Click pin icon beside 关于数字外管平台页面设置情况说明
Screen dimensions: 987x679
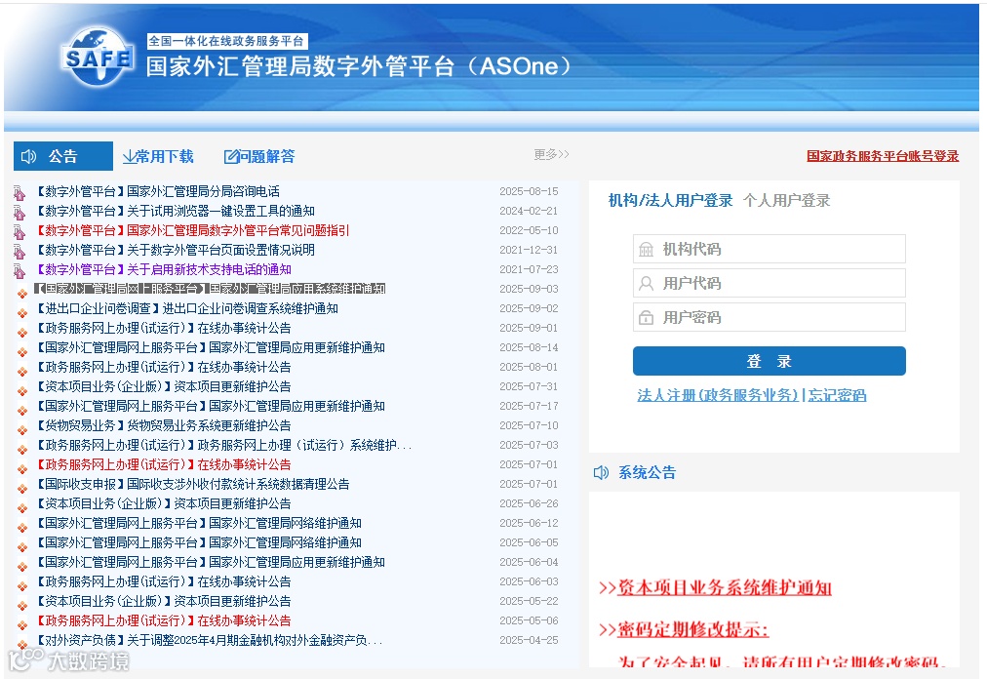point(20,252)
